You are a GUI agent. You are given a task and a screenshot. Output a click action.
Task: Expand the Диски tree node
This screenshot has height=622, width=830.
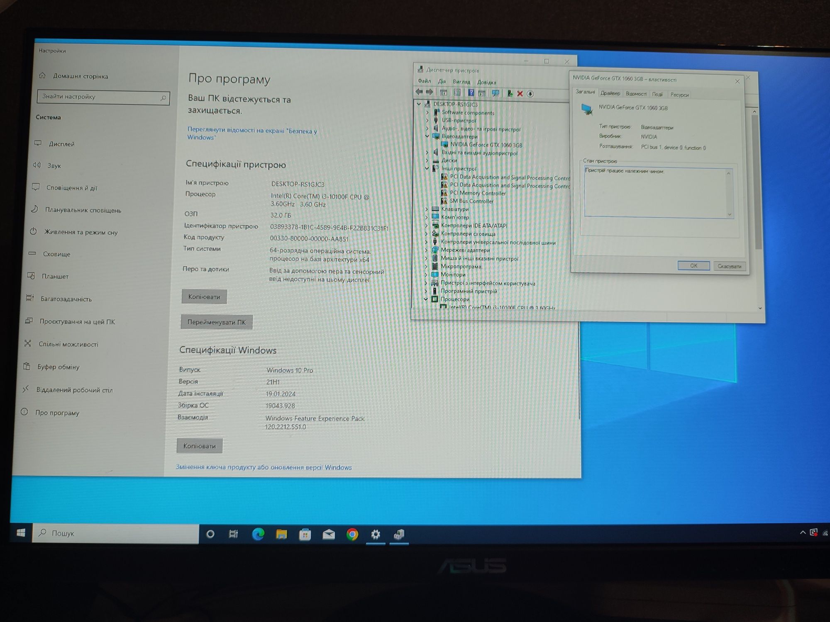click(x=427, y=160)
